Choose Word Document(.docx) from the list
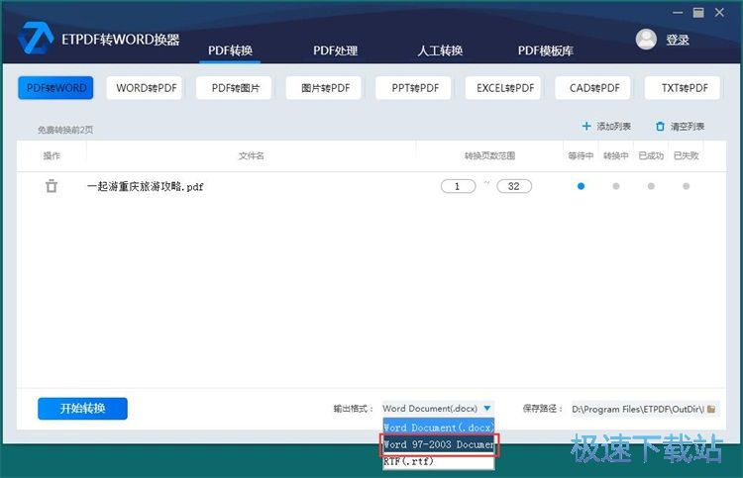Image resolution: width=743 pixels, height=478 pixels. pyautogui.click(x=438, y=427)
